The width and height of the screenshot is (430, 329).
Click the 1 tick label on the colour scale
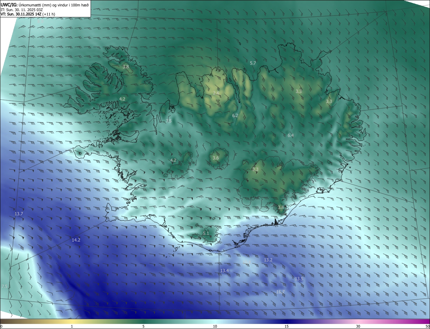coord(72,326)
